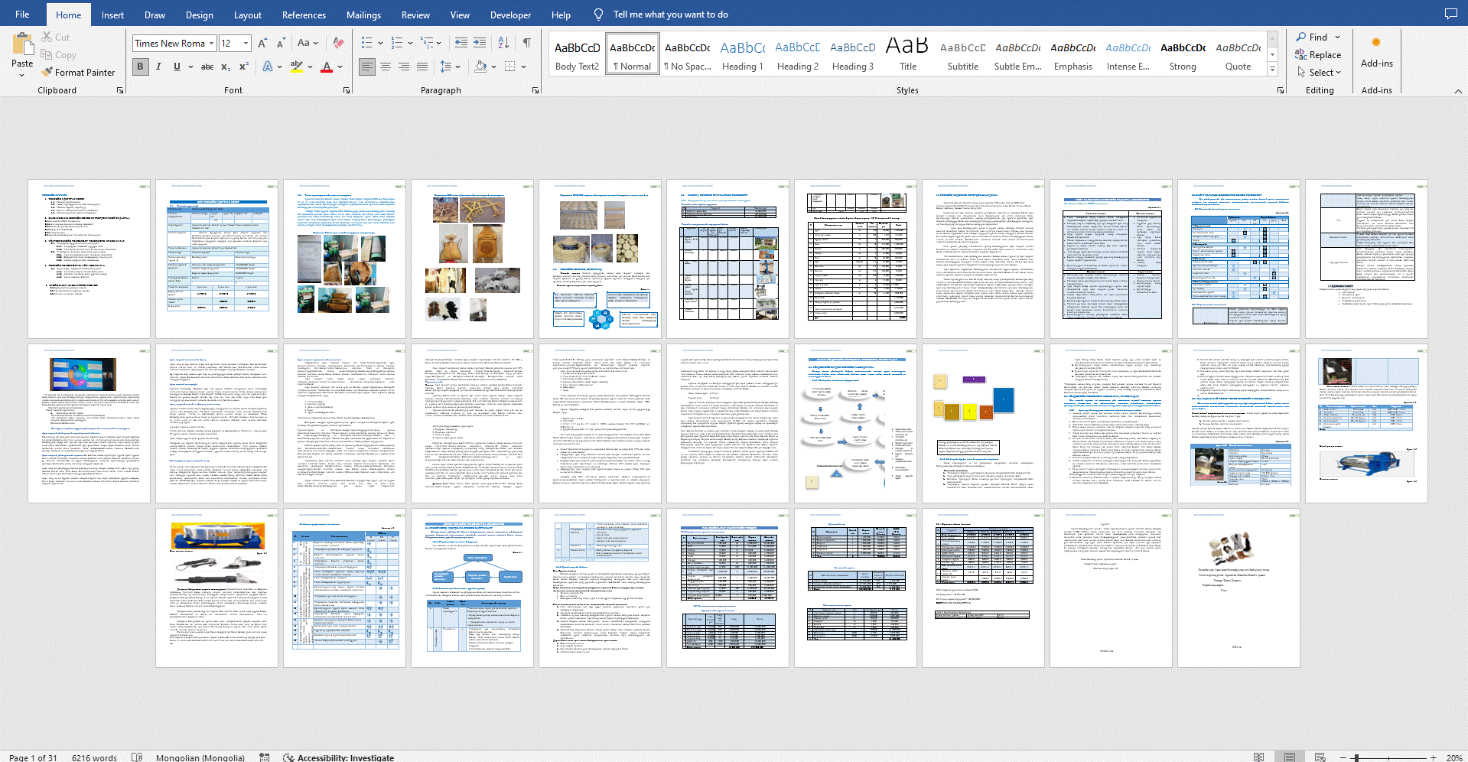
Task: Open the font name dropdown
Action: click(211, 44)
